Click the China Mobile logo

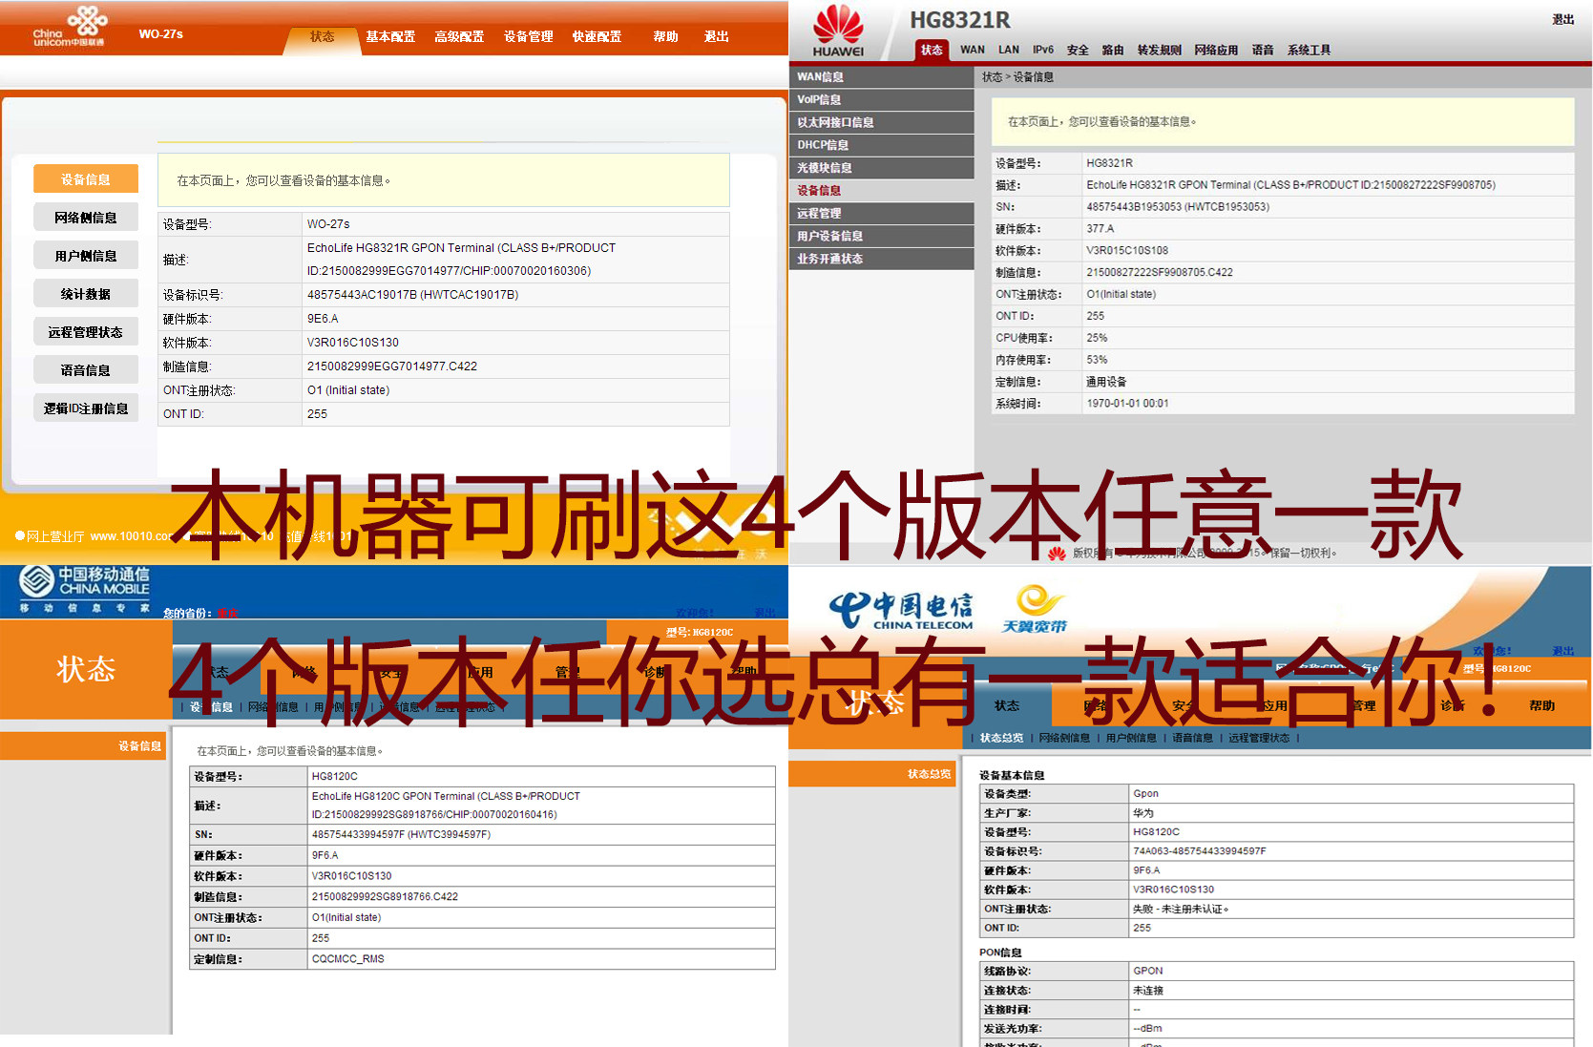85,589
